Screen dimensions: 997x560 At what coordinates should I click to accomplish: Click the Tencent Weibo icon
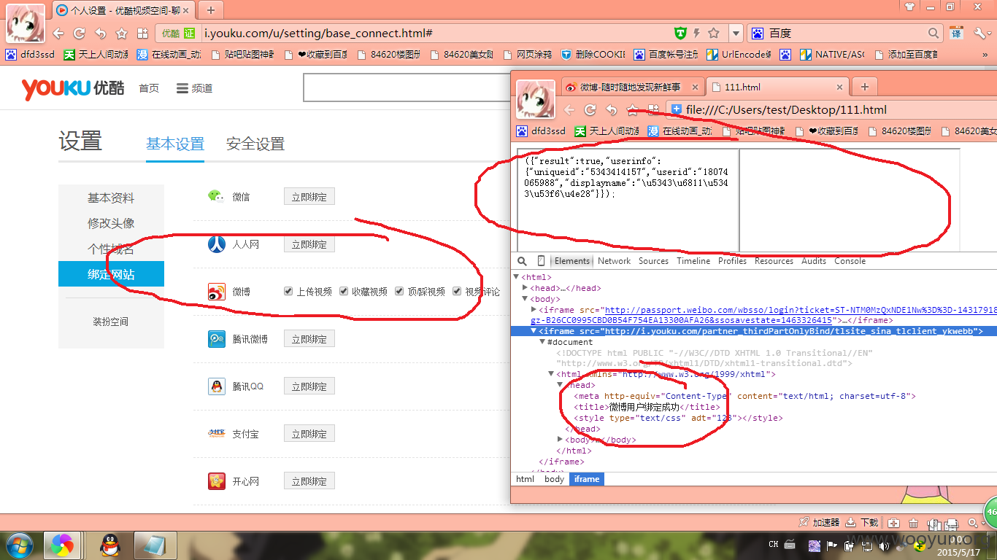click(216, 339)
